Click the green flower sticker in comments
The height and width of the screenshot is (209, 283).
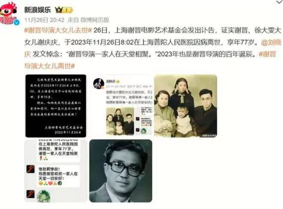pos(43,196)
